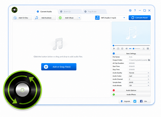Open the help question mark
The image size is (161, 117).
(x=135, y=10)
